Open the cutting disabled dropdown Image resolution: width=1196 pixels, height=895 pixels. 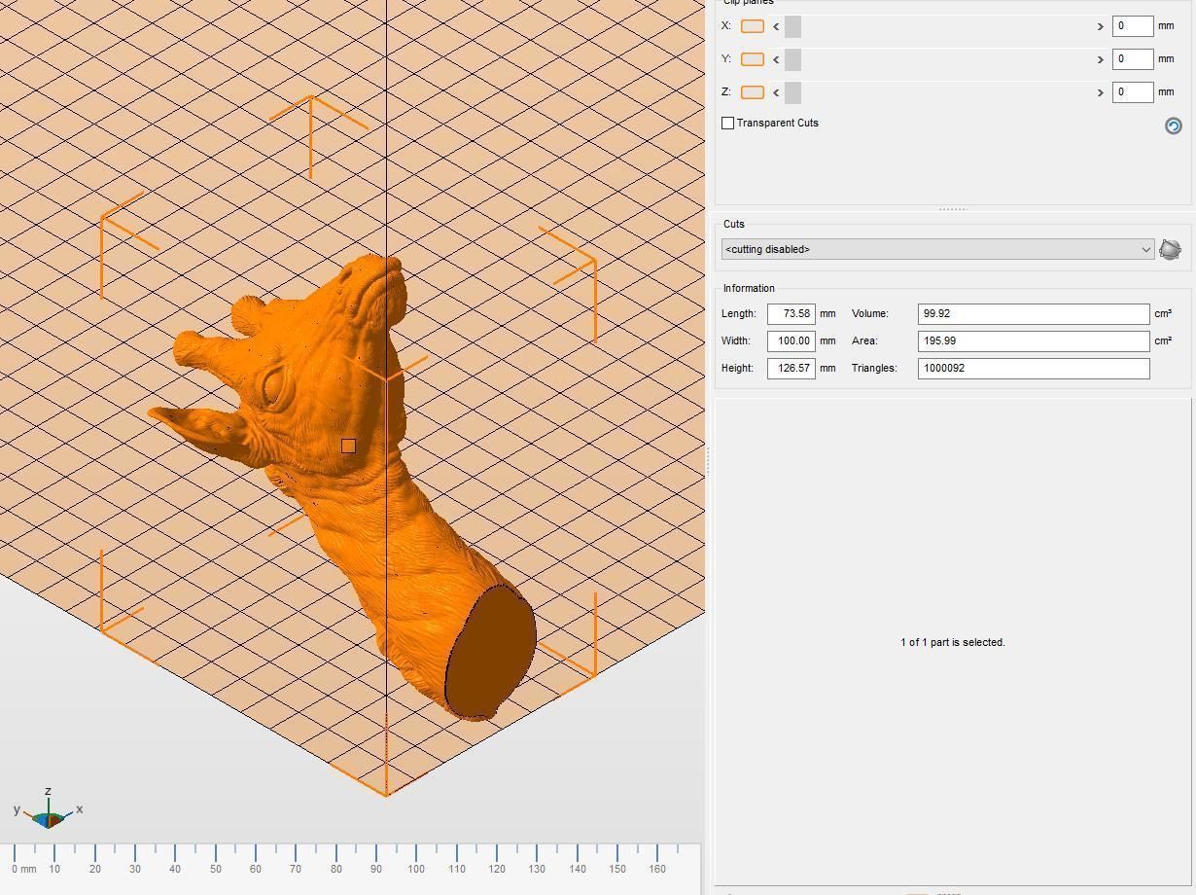coord(937,249)
